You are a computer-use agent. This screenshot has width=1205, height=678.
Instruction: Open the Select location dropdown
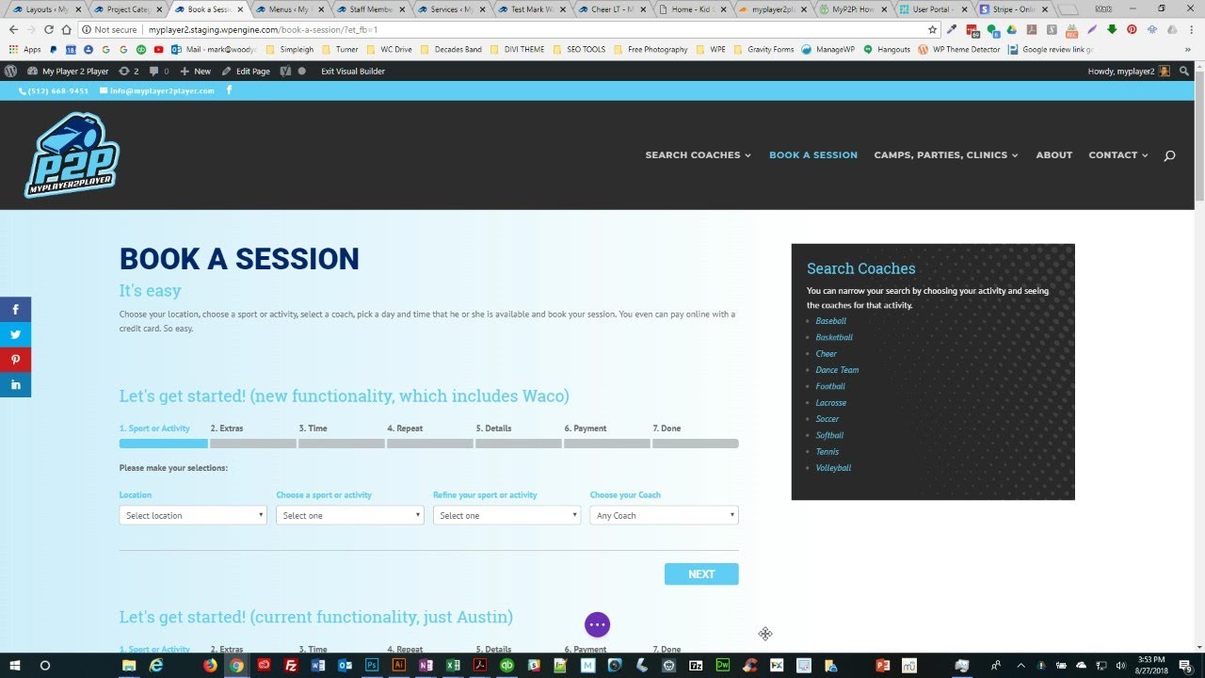click(193, 515)
